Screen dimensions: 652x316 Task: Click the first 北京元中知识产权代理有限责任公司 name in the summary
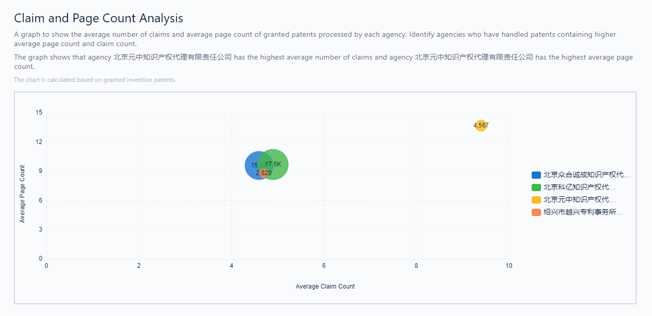[x=172, y=57]
